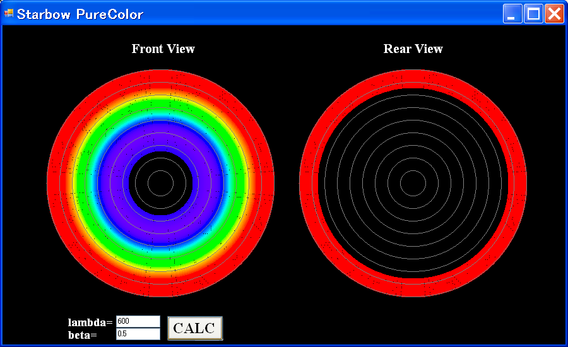568x347 pixels.
Task: Click the Starbow PureColor title bar text
Action: [80, 14]
